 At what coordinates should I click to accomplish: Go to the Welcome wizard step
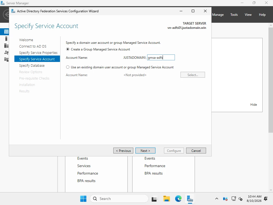[x=26, y=40]
